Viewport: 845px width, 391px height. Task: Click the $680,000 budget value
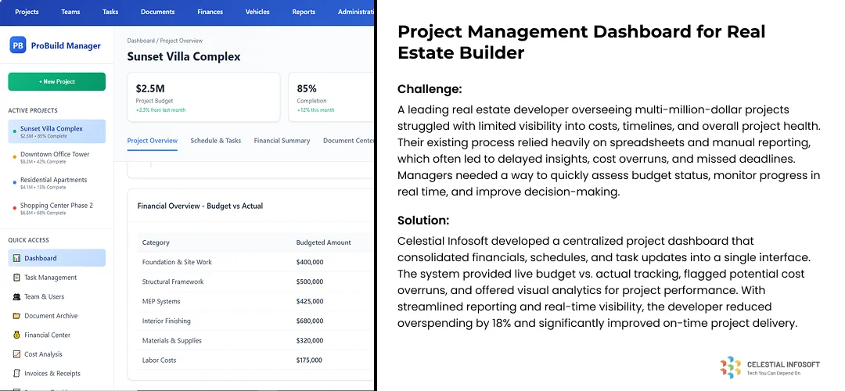point(310,321)
